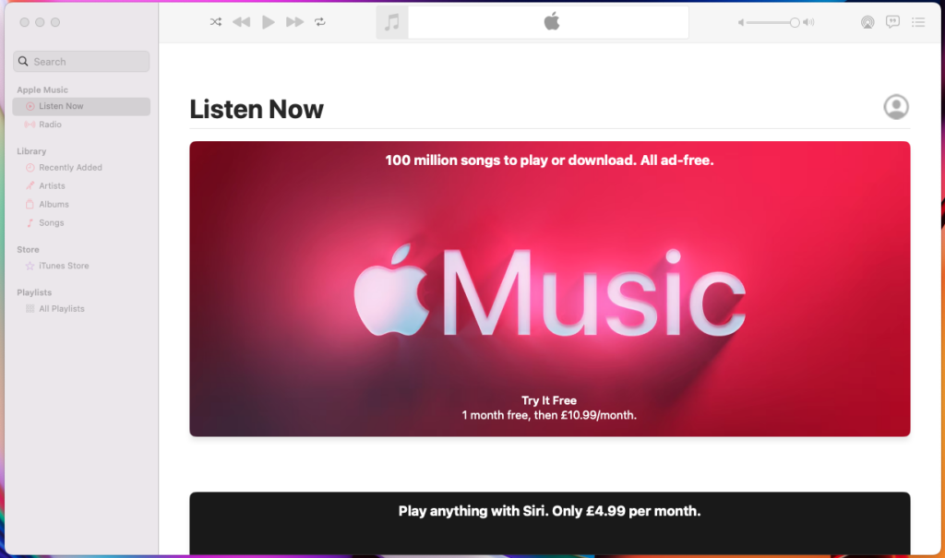The height and width of the screenshot is (558, 945).
Task: Set max volume with loud speaker icon
Action: pyautogui.click(x=808, y=22)
